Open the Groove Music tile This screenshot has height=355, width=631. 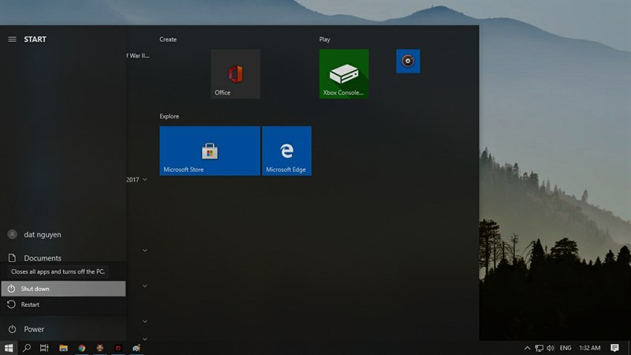pyautogui.click(x=408, y=62)
